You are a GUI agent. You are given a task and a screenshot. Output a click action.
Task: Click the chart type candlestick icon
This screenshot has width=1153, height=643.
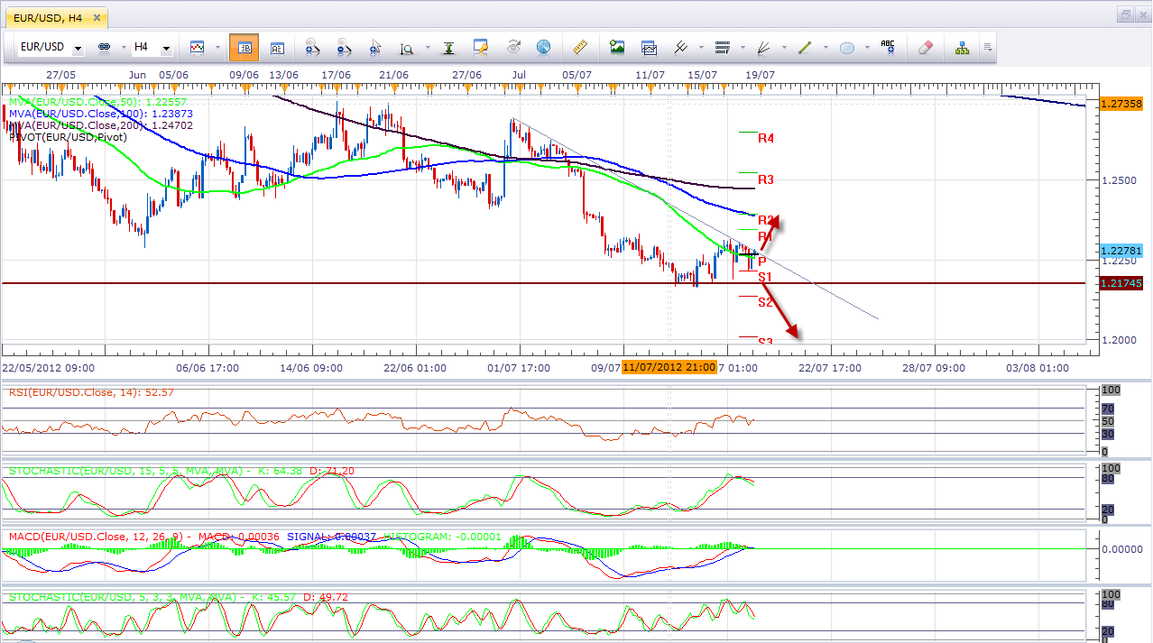[x=197, y=47]
